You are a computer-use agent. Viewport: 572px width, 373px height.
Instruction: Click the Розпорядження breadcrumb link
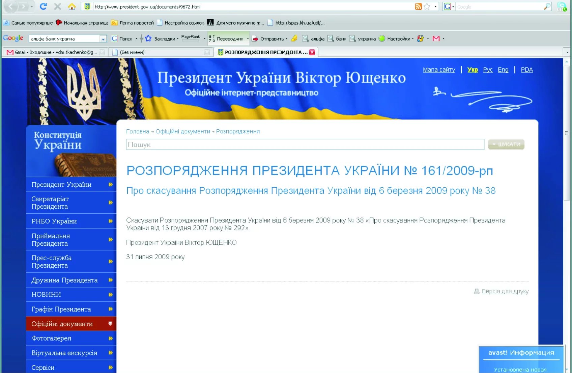(x=238, y=131)
